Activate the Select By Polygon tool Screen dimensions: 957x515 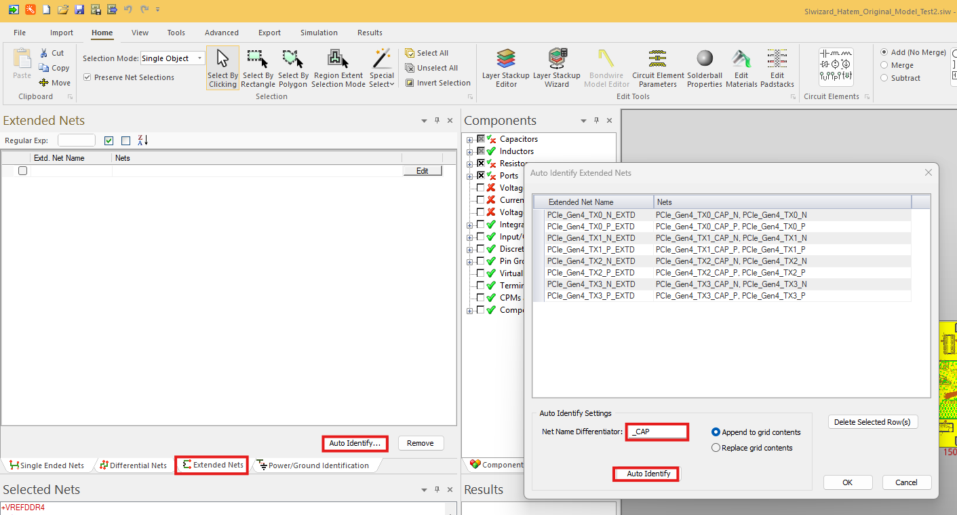point(293,66)
